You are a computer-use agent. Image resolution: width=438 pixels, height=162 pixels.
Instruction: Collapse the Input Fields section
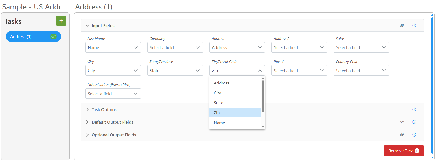87,25
